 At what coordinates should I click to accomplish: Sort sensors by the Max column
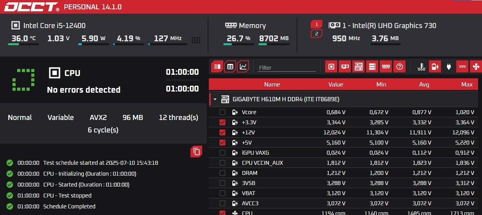[467, 85]
